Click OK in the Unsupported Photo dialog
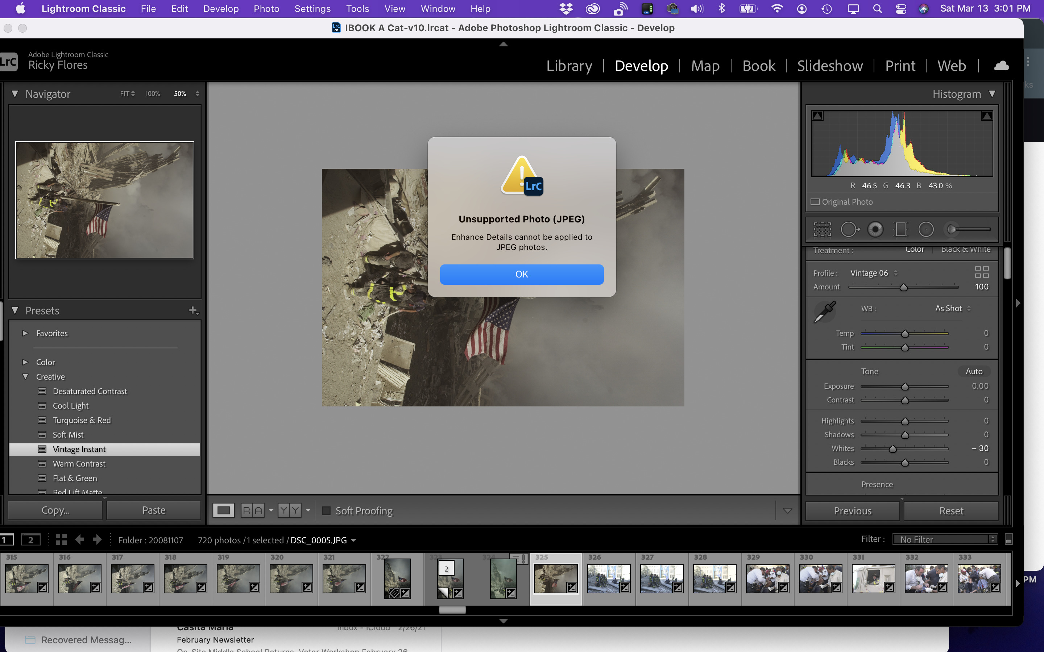Image resolution: width=1044 pixels, height=652 pixels. pos(522,274)
